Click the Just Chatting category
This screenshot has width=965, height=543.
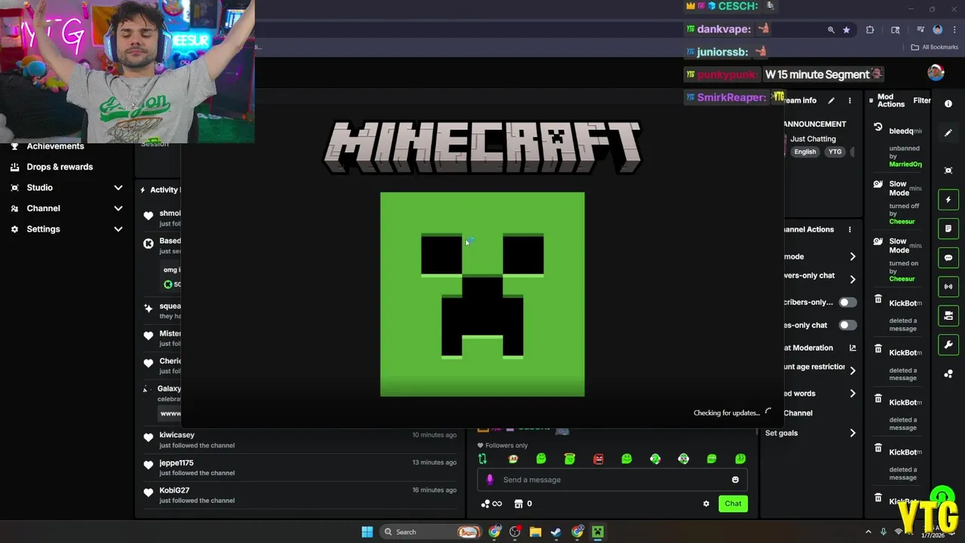[x=813, y=139]
